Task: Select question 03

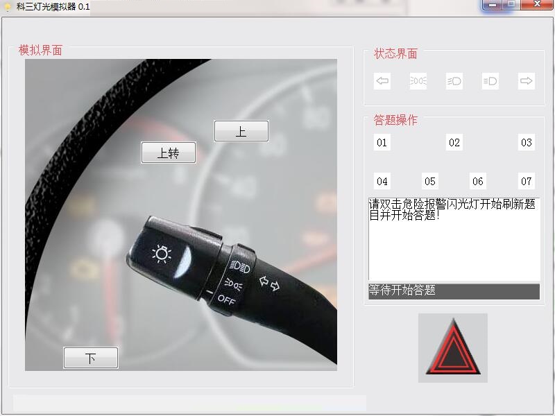Action: tap(527, 142)
